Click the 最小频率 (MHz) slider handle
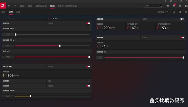188x107 pixels. 16,35
